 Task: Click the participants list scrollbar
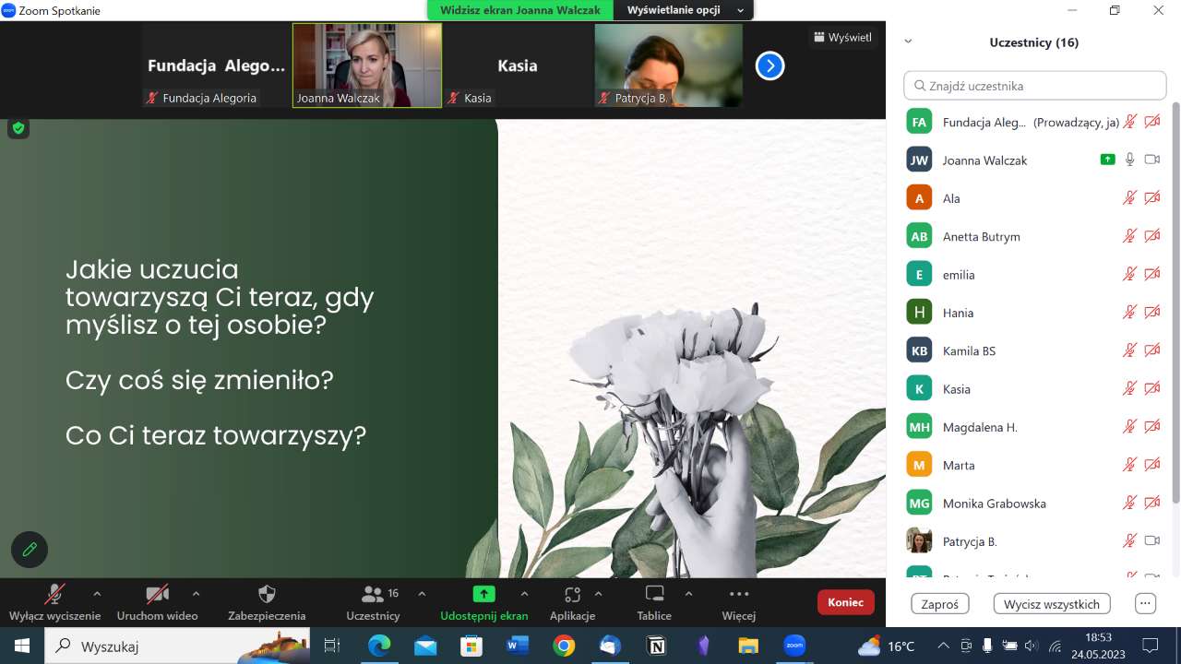1175,304
